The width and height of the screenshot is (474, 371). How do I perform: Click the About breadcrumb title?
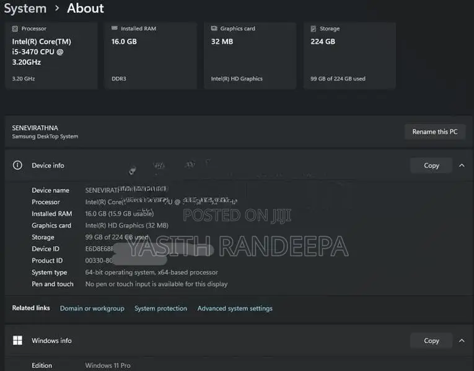86,8
